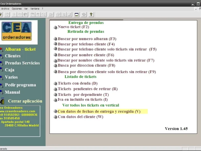Click pin icon next to Manual
Screen dimensions: 201x151
[2, 92]
